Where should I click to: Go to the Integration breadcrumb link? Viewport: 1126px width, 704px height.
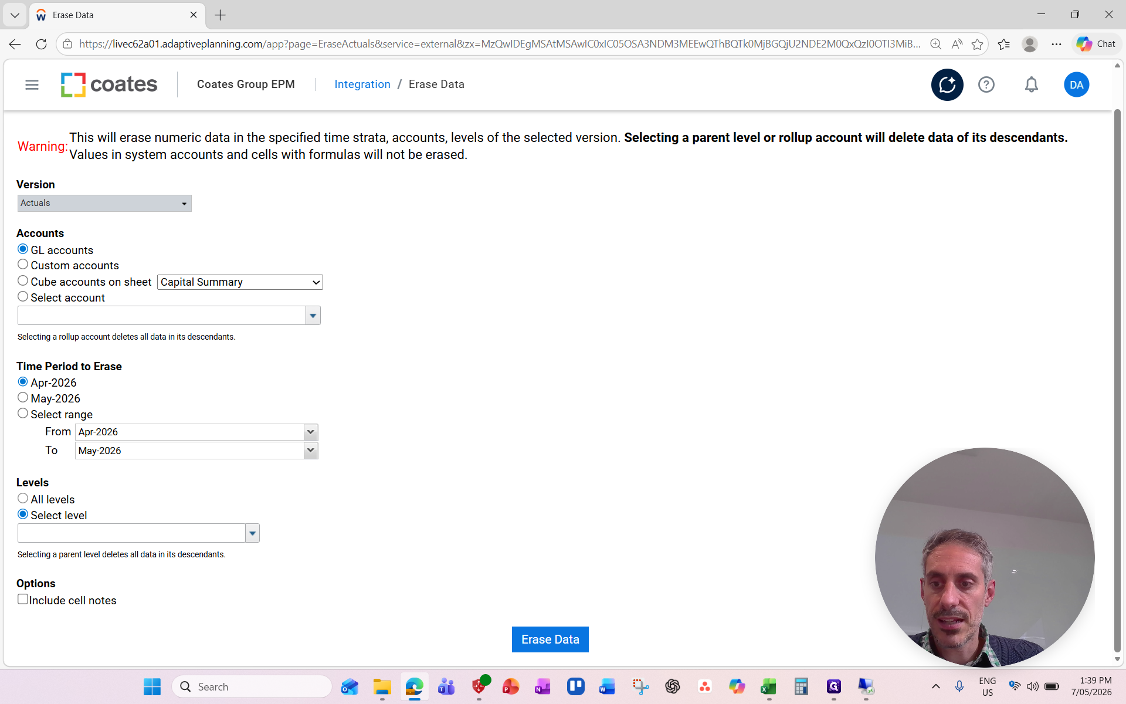click(x=362, y=84)
